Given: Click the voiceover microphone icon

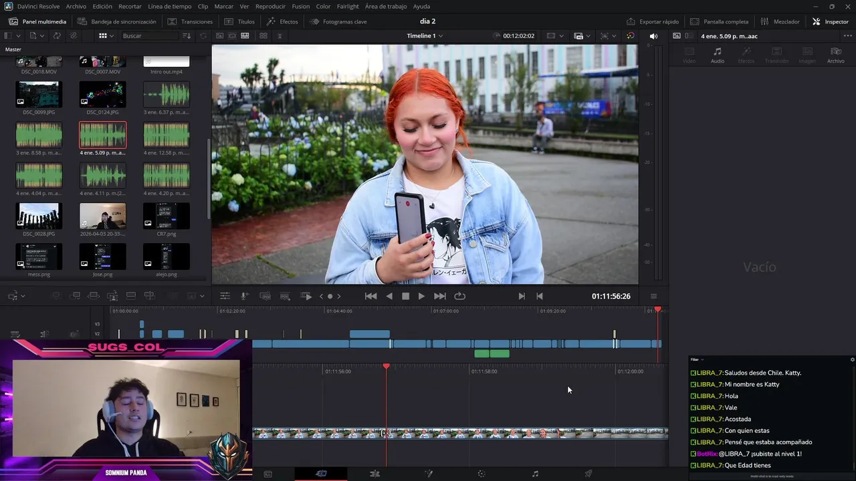Looking at the screenshot, I should 245,296.
